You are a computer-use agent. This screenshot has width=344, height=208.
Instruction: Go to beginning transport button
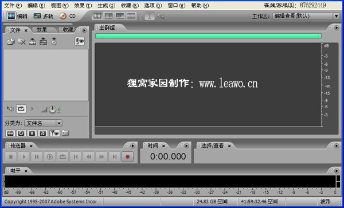tap(76, 156)
